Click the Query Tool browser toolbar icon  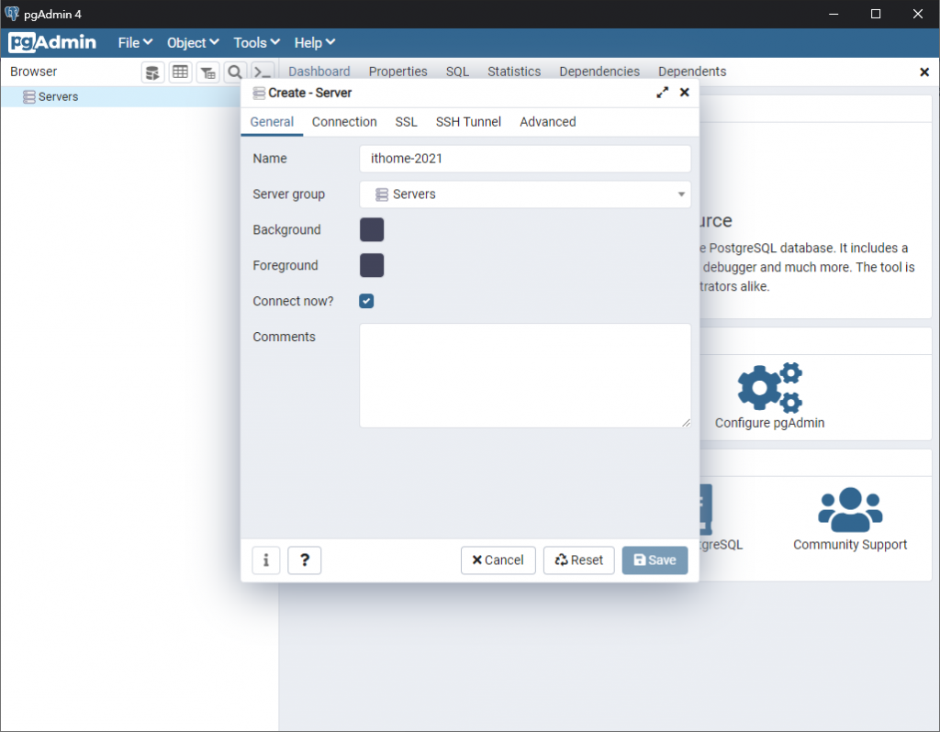pos(153,72)
